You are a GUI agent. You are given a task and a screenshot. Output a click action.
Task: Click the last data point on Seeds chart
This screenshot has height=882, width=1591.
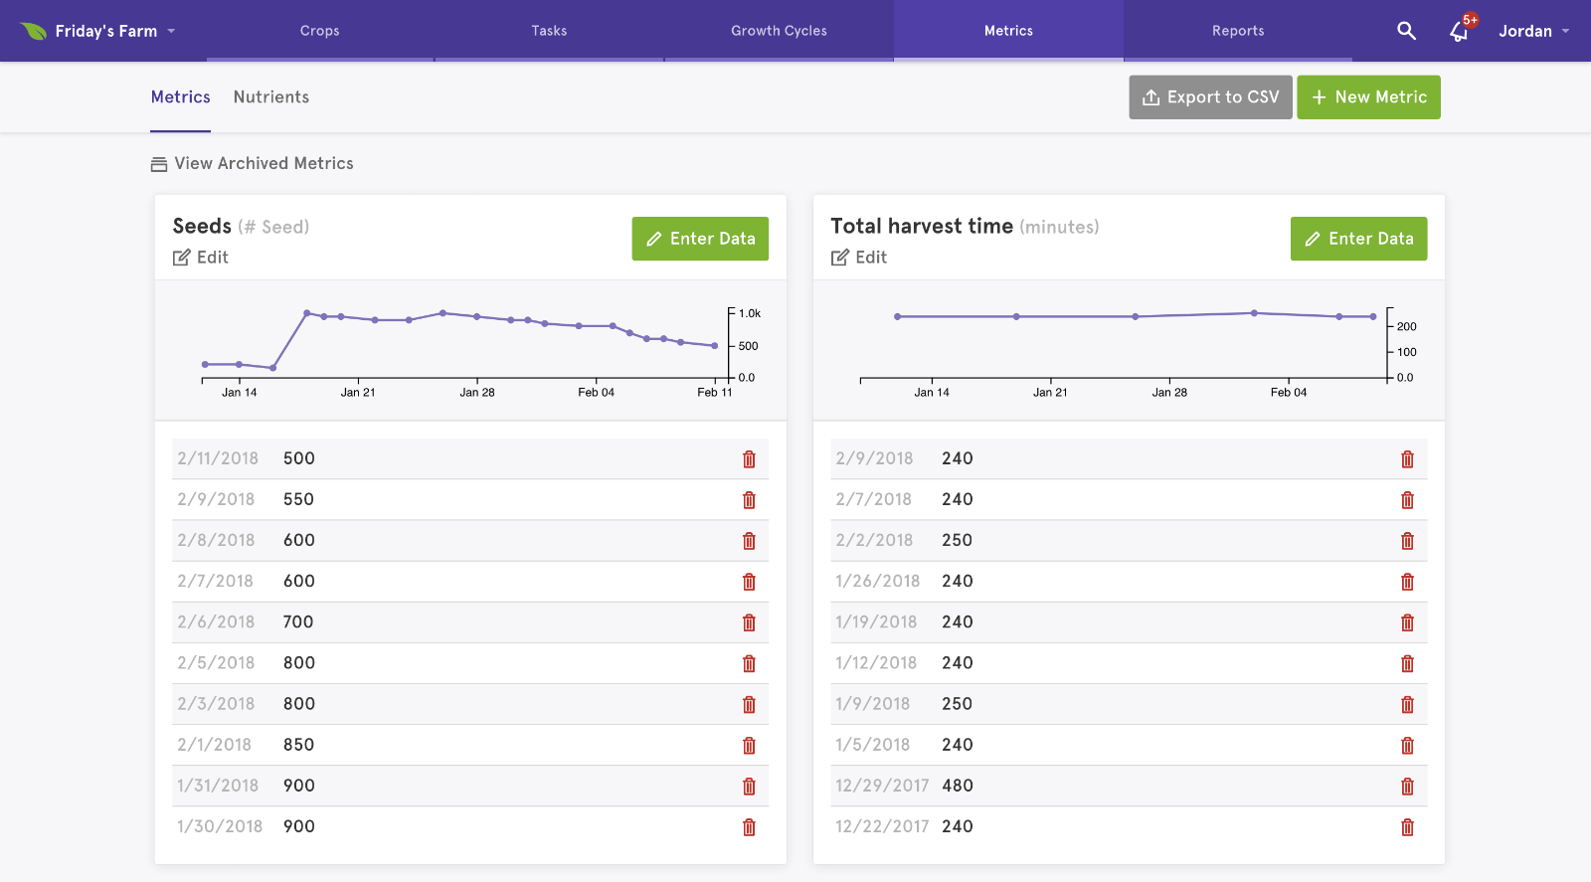click(x=715, y=346)
